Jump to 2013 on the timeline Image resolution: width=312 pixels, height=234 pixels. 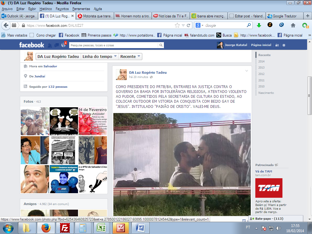point(261,68)
